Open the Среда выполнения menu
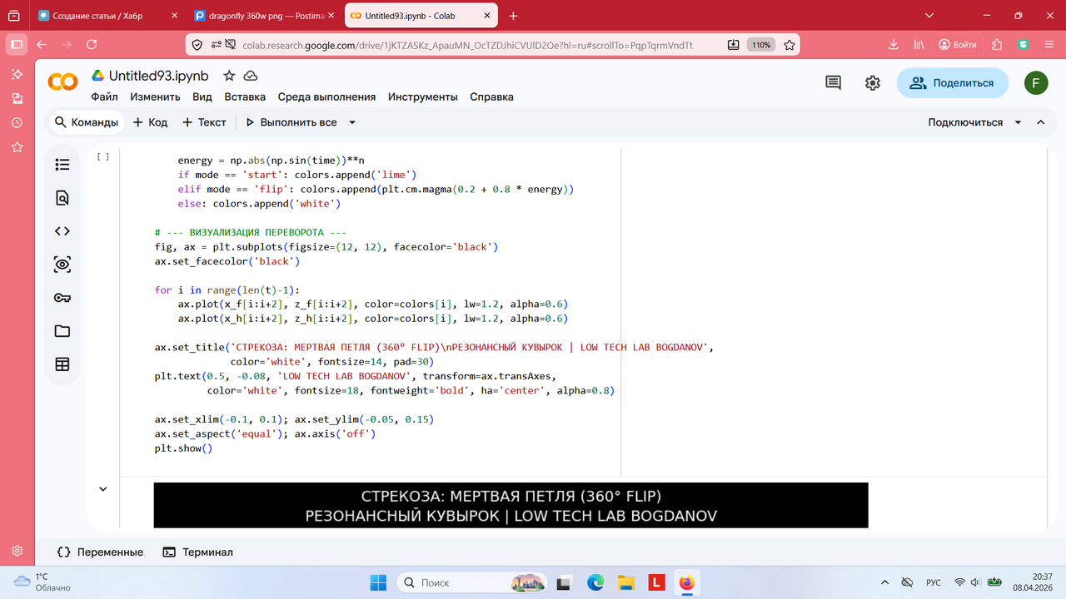Screen dimensions: 1066x599 326,97
